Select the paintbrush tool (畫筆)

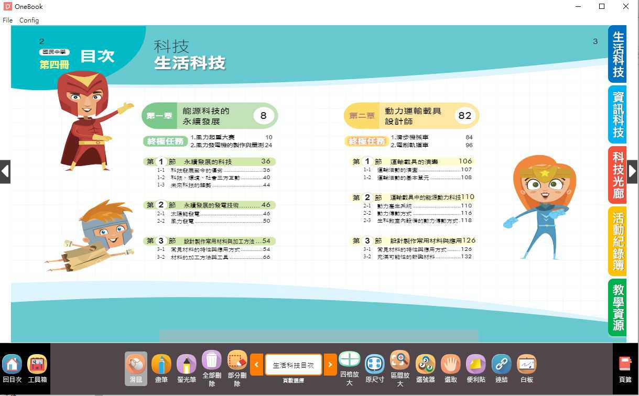tap(161, 369)
